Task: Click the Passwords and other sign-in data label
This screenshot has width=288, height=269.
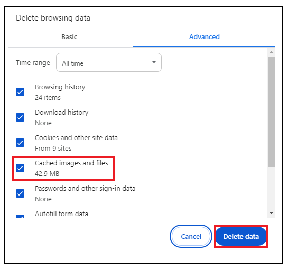Action: tap(85, 189)
